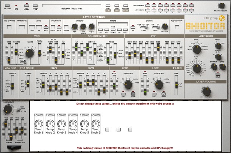Click the Unisono CUTOFF spread knob
This screenshot has width=231, height=153.
[92, 27]
